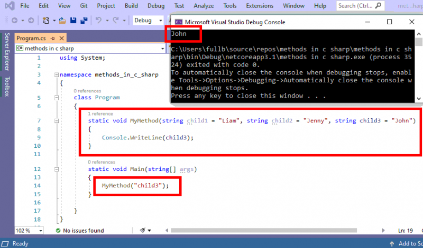Click the New Project toolbar icon

(47, 21)
